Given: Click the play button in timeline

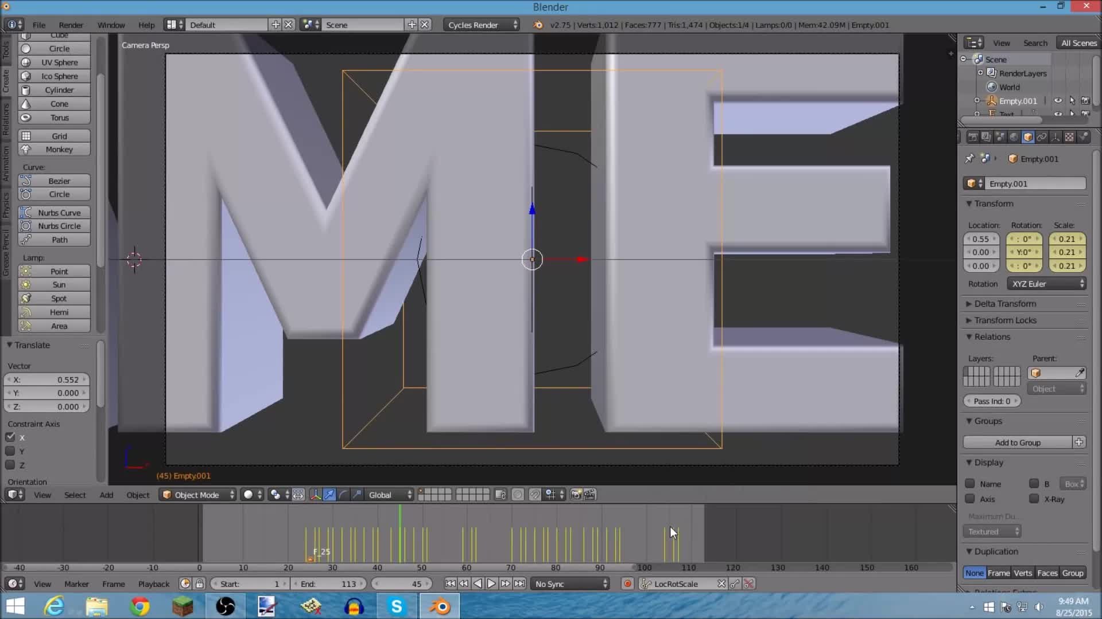Looking at the screenshot, I should 491,583.
